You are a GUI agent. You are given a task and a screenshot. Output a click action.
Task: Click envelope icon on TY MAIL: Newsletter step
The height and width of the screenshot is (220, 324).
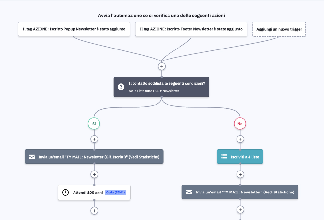coord(189,192)
